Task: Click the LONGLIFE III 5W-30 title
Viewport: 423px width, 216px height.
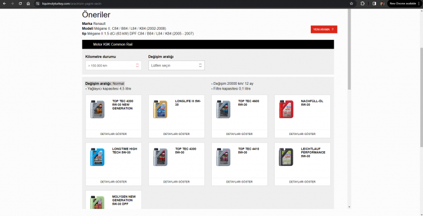Action: coord(188,103)
